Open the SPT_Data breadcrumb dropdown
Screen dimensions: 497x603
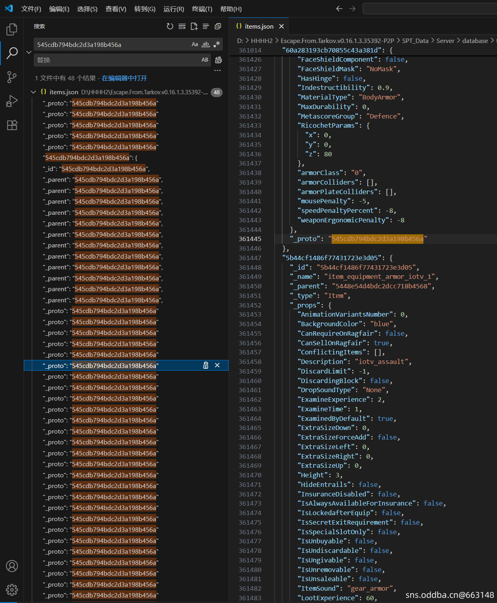coord(415,41)
